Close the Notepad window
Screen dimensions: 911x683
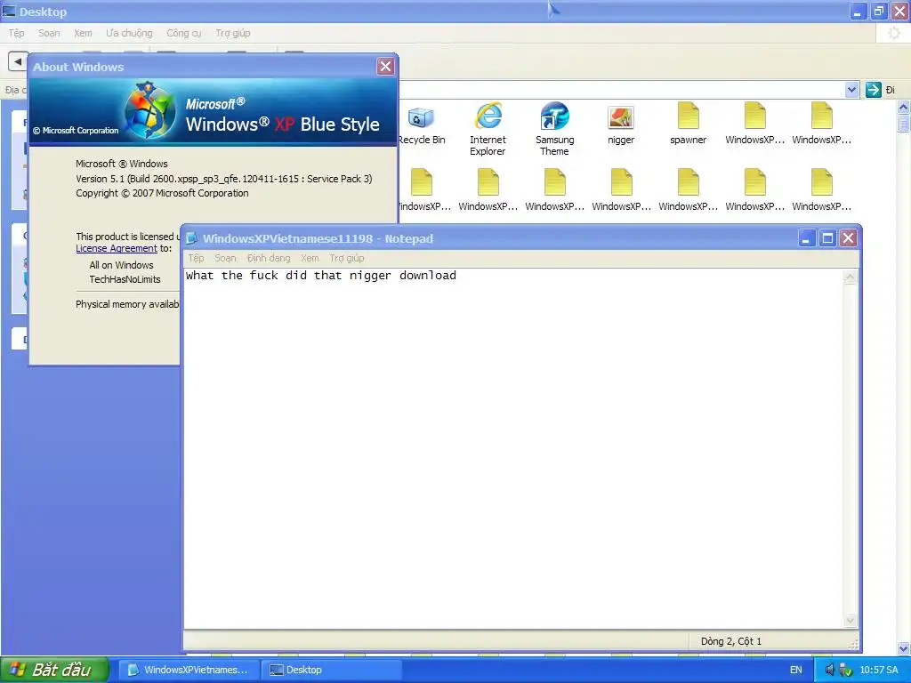(x=848, y=238)
